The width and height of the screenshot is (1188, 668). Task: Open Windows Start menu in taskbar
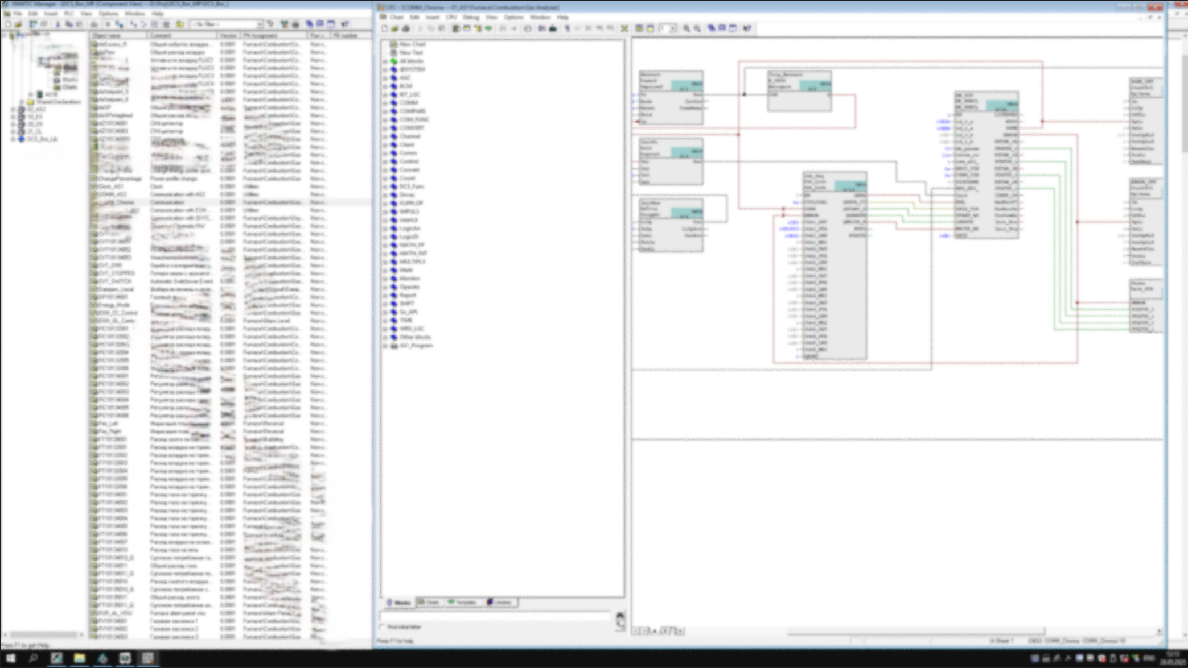[x=10, y=658]
